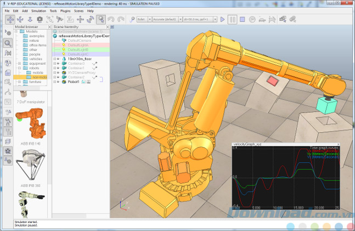Open the Simulation menu
The image size is (355, 231).
tap(38, 10)
